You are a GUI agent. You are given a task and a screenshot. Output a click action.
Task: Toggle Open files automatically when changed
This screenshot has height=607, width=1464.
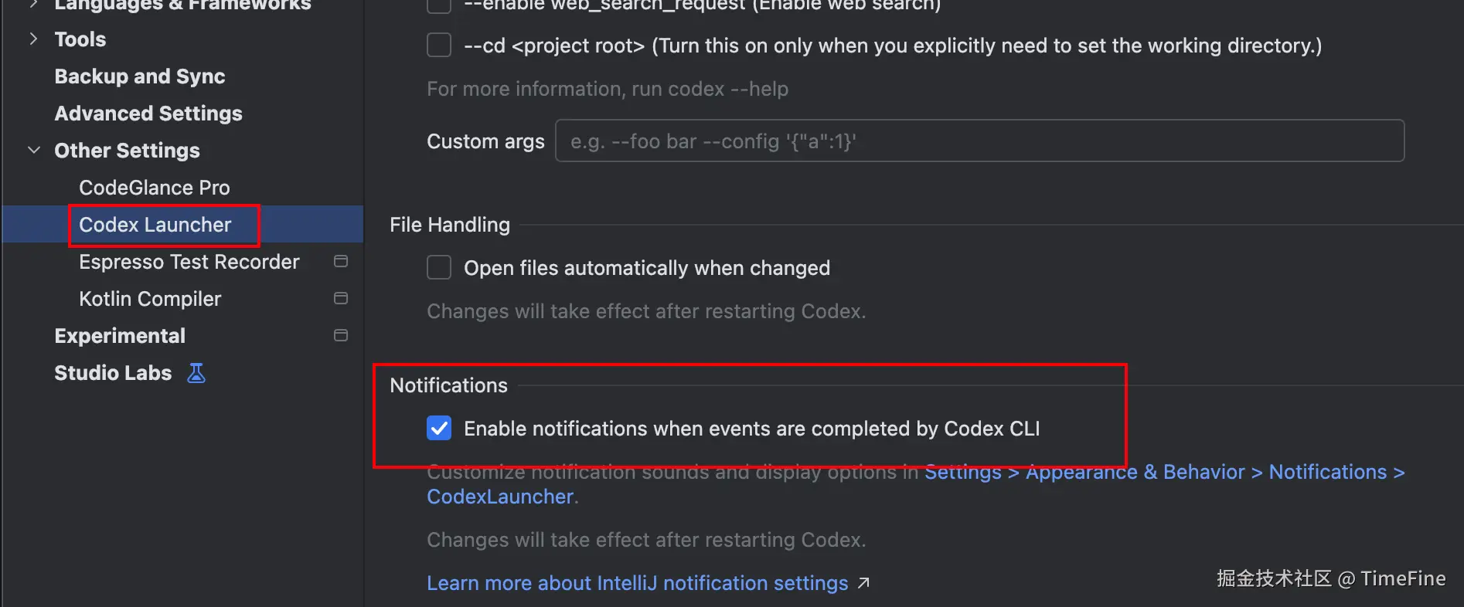pyautogui.click(x=439, y=268)
